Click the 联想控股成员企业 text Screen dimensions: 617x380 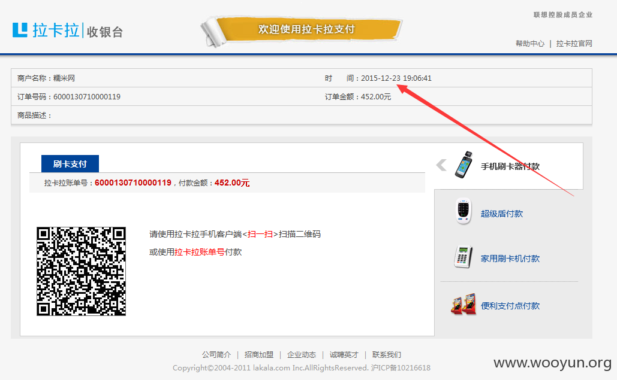pyautogui.click(x=562, y=14)
